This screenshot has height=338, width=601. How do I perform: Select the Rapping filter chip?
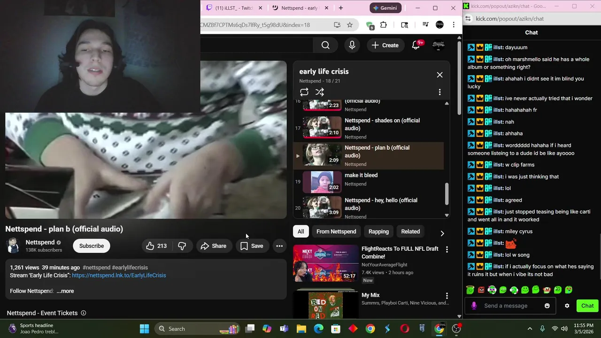pos(378,231)
